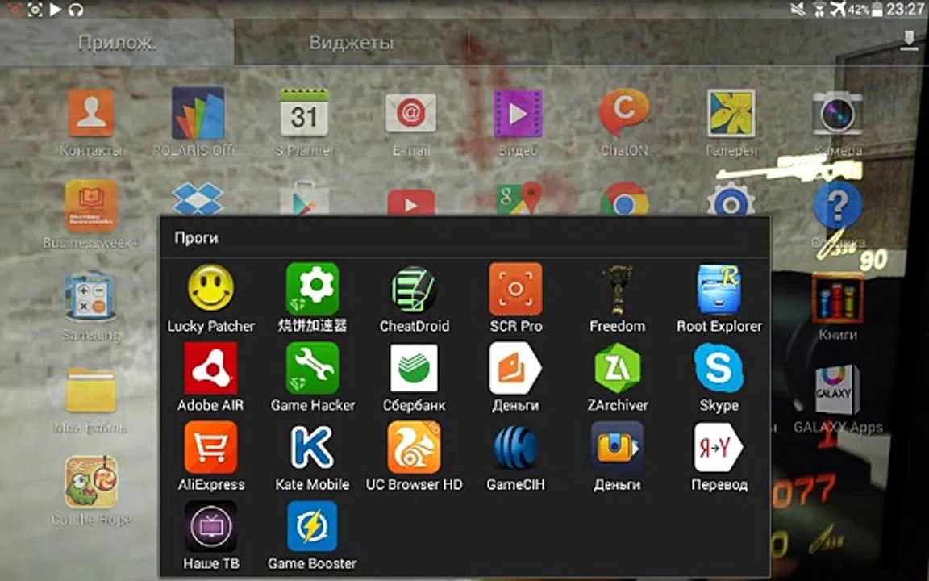Open Game Booster app
This screenshot has width=929, height=581.
(x=312, y=526)
